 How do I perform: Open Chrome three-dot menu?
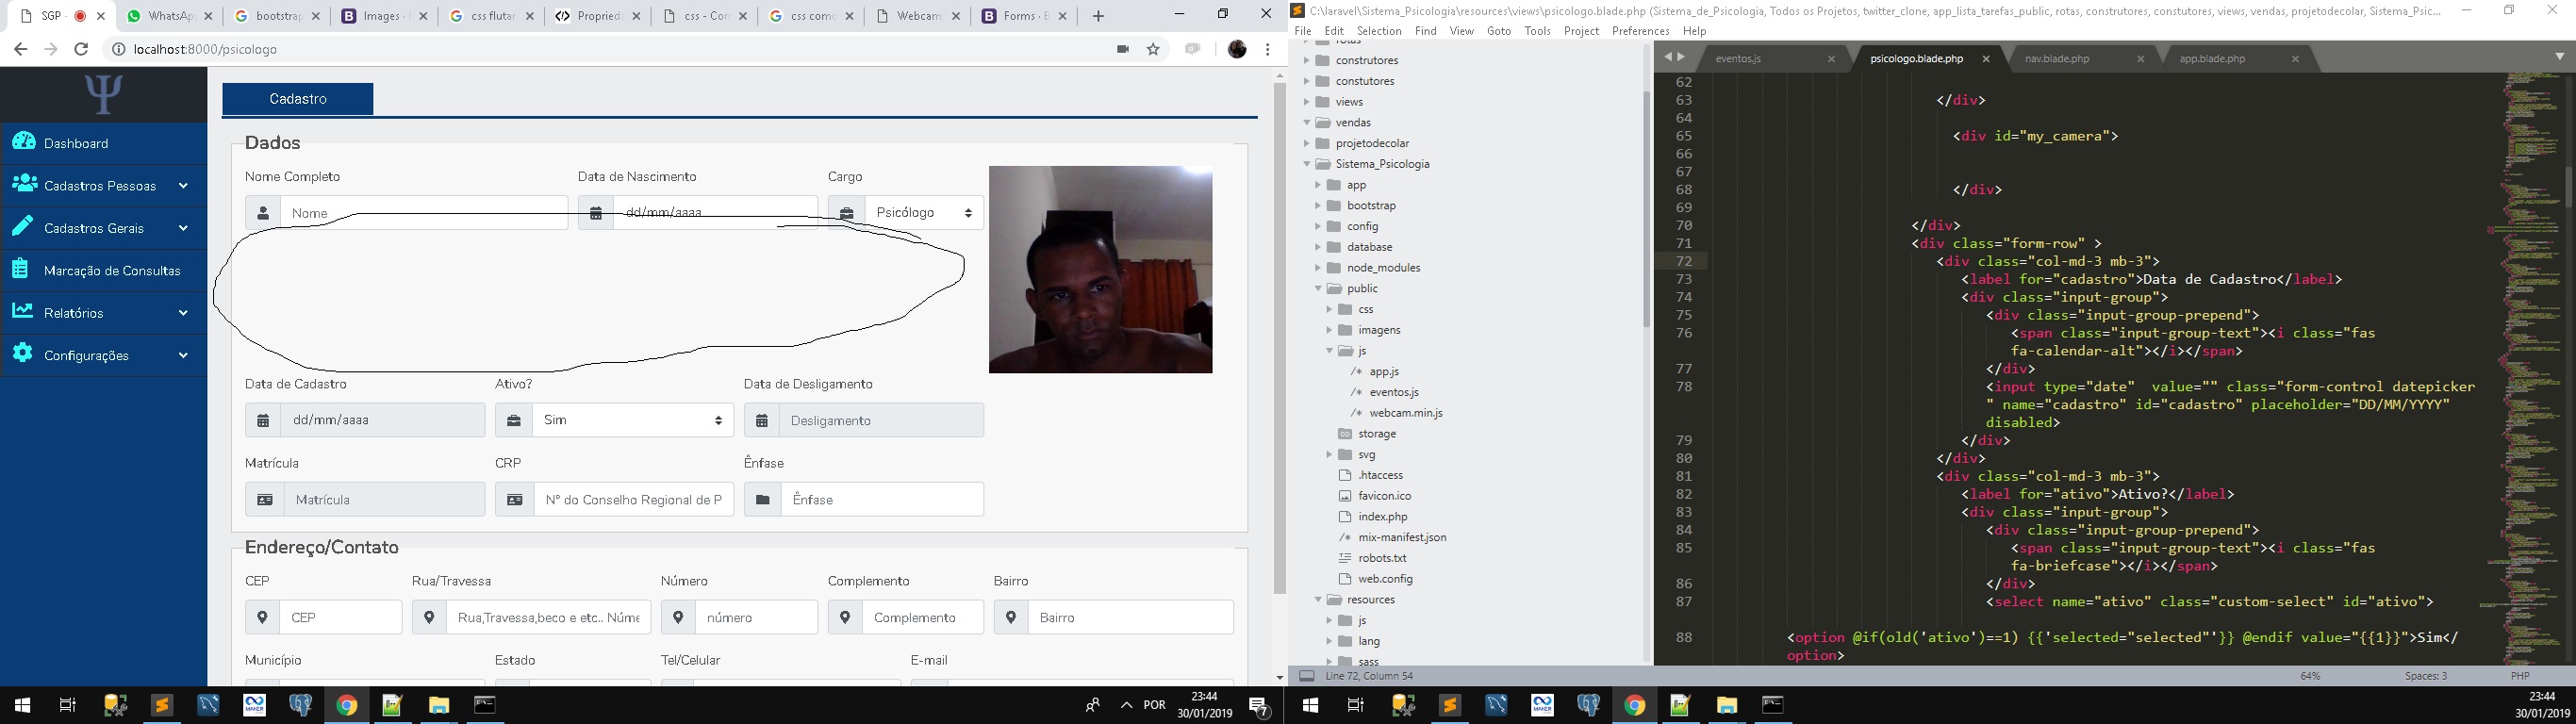pyautogui.click(x=1267, y=49)
